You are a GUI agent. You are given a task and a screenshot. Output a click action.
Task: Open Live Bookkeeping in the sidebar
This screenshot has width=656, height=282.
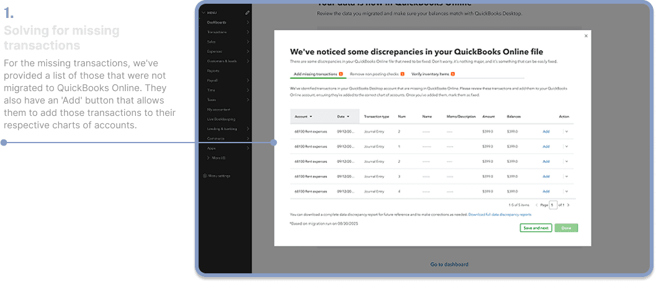tap(221, 119)
